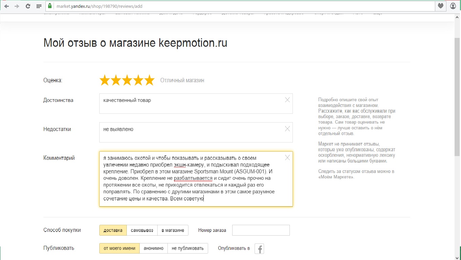Click inside the Комментарий text area

(196, 179)
